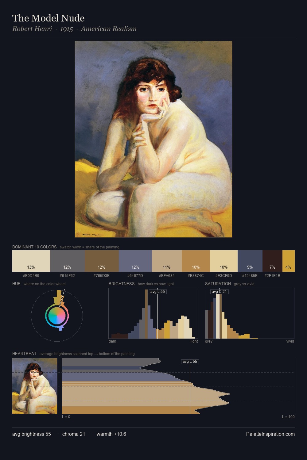Click the "HUE" section heading
The image size is (307, 460).
coord(16,284)
